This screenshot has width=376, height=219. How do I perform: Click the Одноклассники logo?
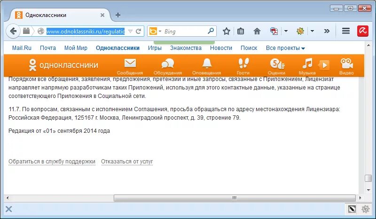[63, 65]
